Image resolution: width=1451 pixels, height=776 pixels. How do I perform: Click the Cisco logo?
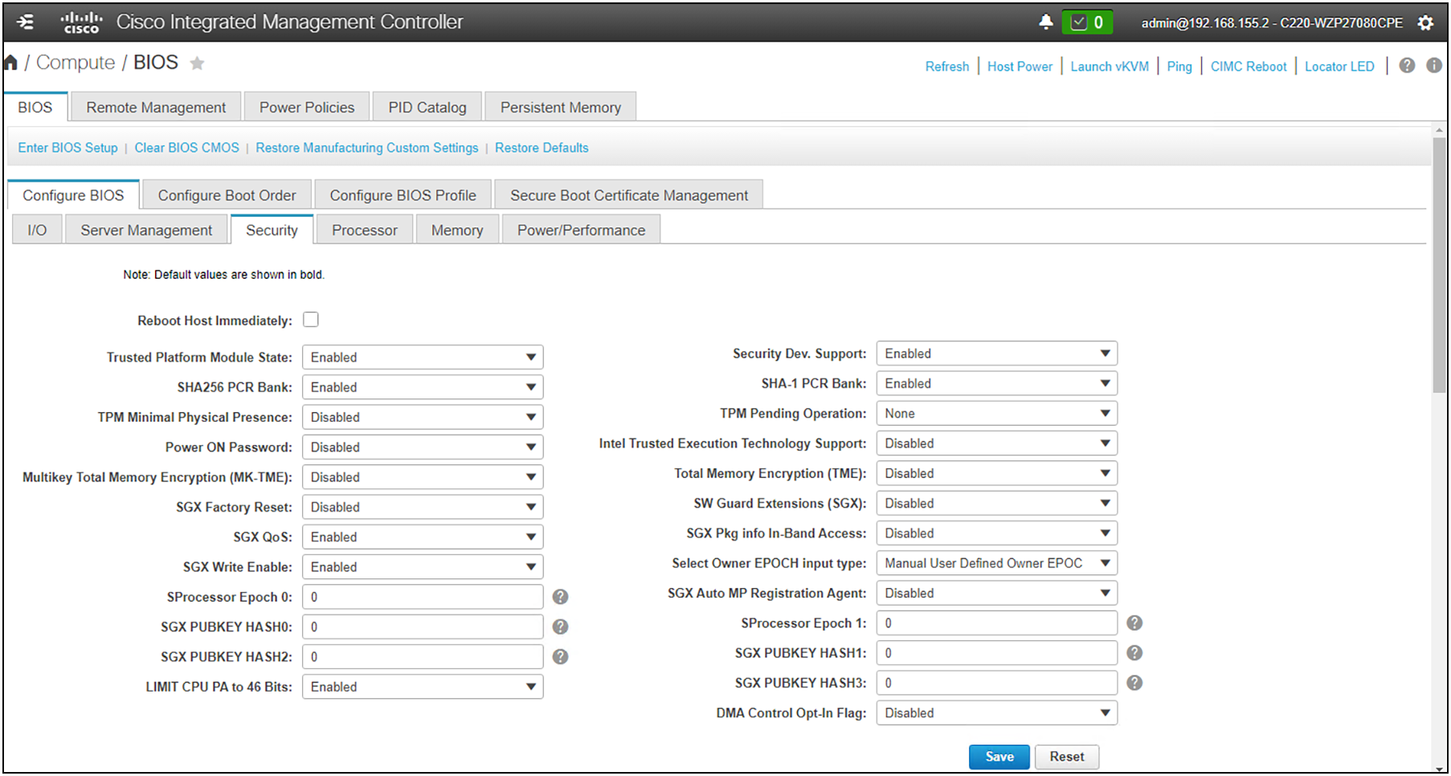(81, 22)
